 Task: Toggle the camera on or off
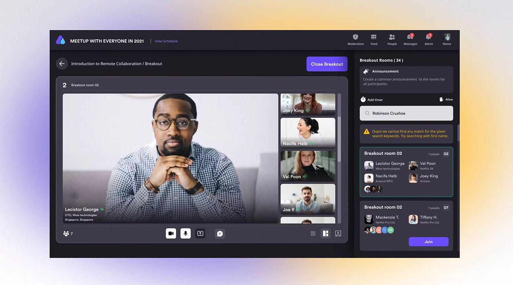click(171, 233)
